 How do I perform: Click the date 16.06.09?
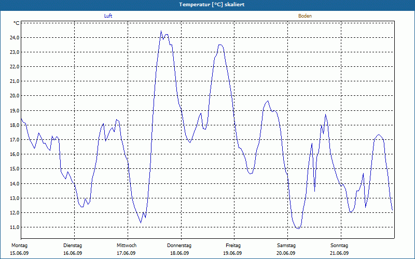click(73, 253)
